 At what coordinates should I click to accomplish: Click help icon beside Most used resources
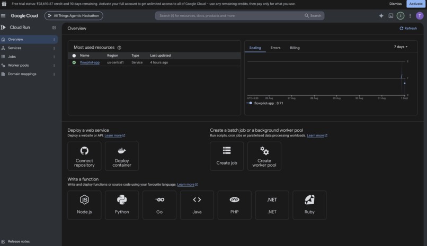[x=119, y=48]
